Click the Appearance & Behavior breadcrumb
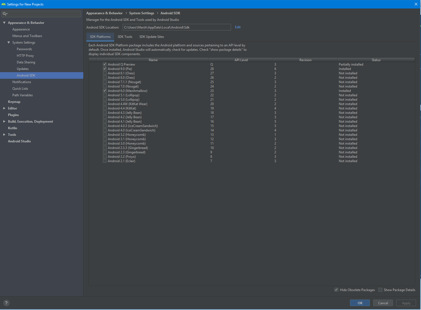This screenshot has height=310, width=421. coord(104,13)
